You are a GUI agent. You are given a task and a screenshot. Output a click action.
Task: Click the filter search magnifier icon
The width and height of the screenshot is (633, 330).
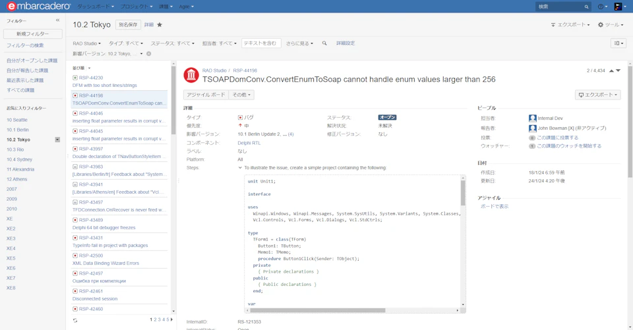point(324,43)
